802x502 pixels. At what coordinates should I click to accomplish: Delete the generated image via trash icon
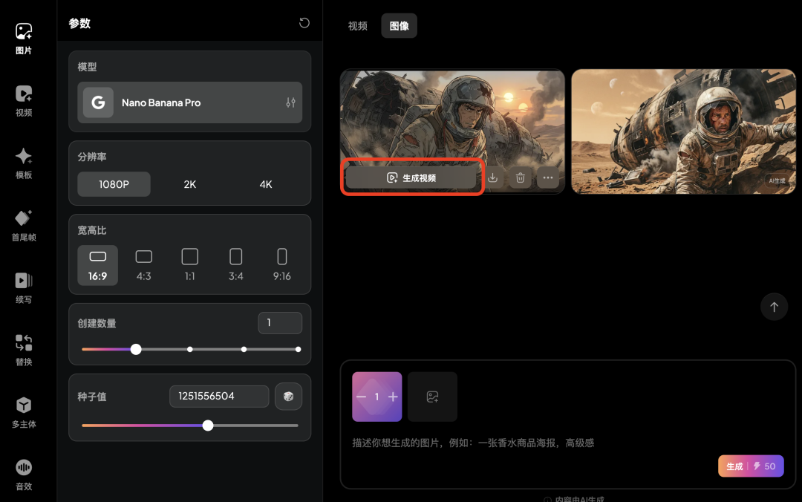point(520,177)
